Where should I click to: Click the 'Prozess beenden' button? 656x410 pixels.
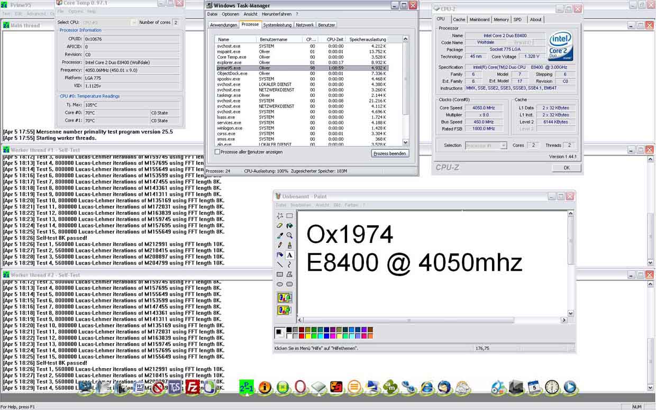[x=390, y=153]
